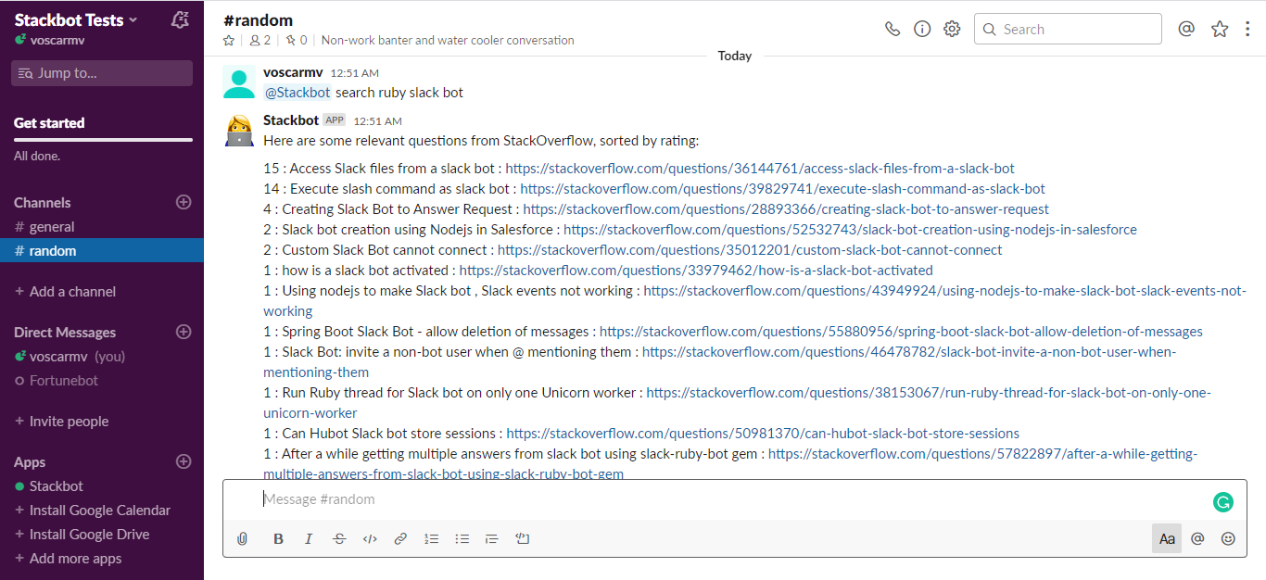This screenshot has width=1266, height=580.
Task: Edit the channel topic text
Action: [x=448, y=40]
